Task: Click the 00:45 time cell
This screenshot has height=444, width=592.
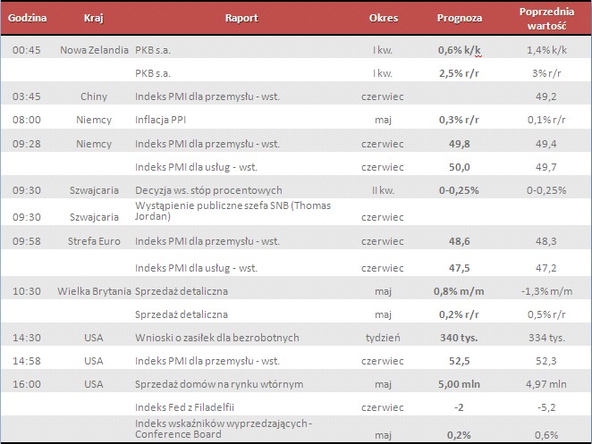Action: click(x=25, y=50)
